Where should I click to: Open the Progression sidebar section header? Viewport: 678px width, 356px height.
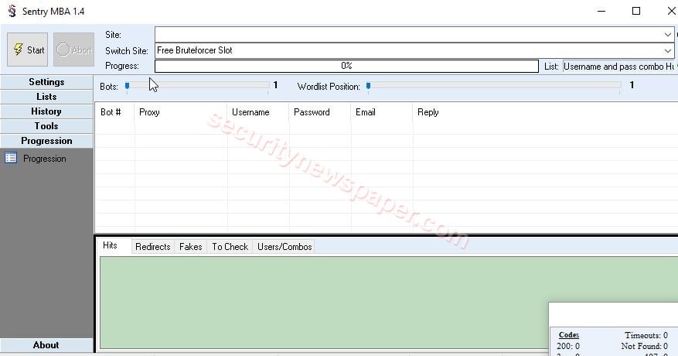[46, 141]
